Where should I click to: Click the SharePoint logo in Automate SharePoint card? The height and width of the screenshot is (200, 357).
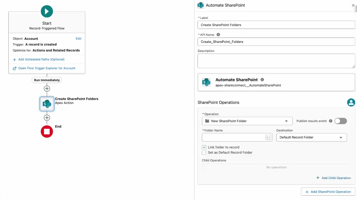(x=206, y=82)
